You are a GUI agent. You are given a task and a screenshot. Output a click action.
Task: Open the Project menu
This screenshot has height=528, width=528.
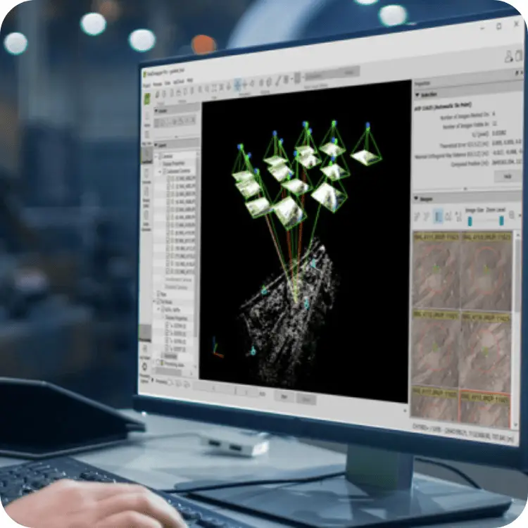click(147, 85)
